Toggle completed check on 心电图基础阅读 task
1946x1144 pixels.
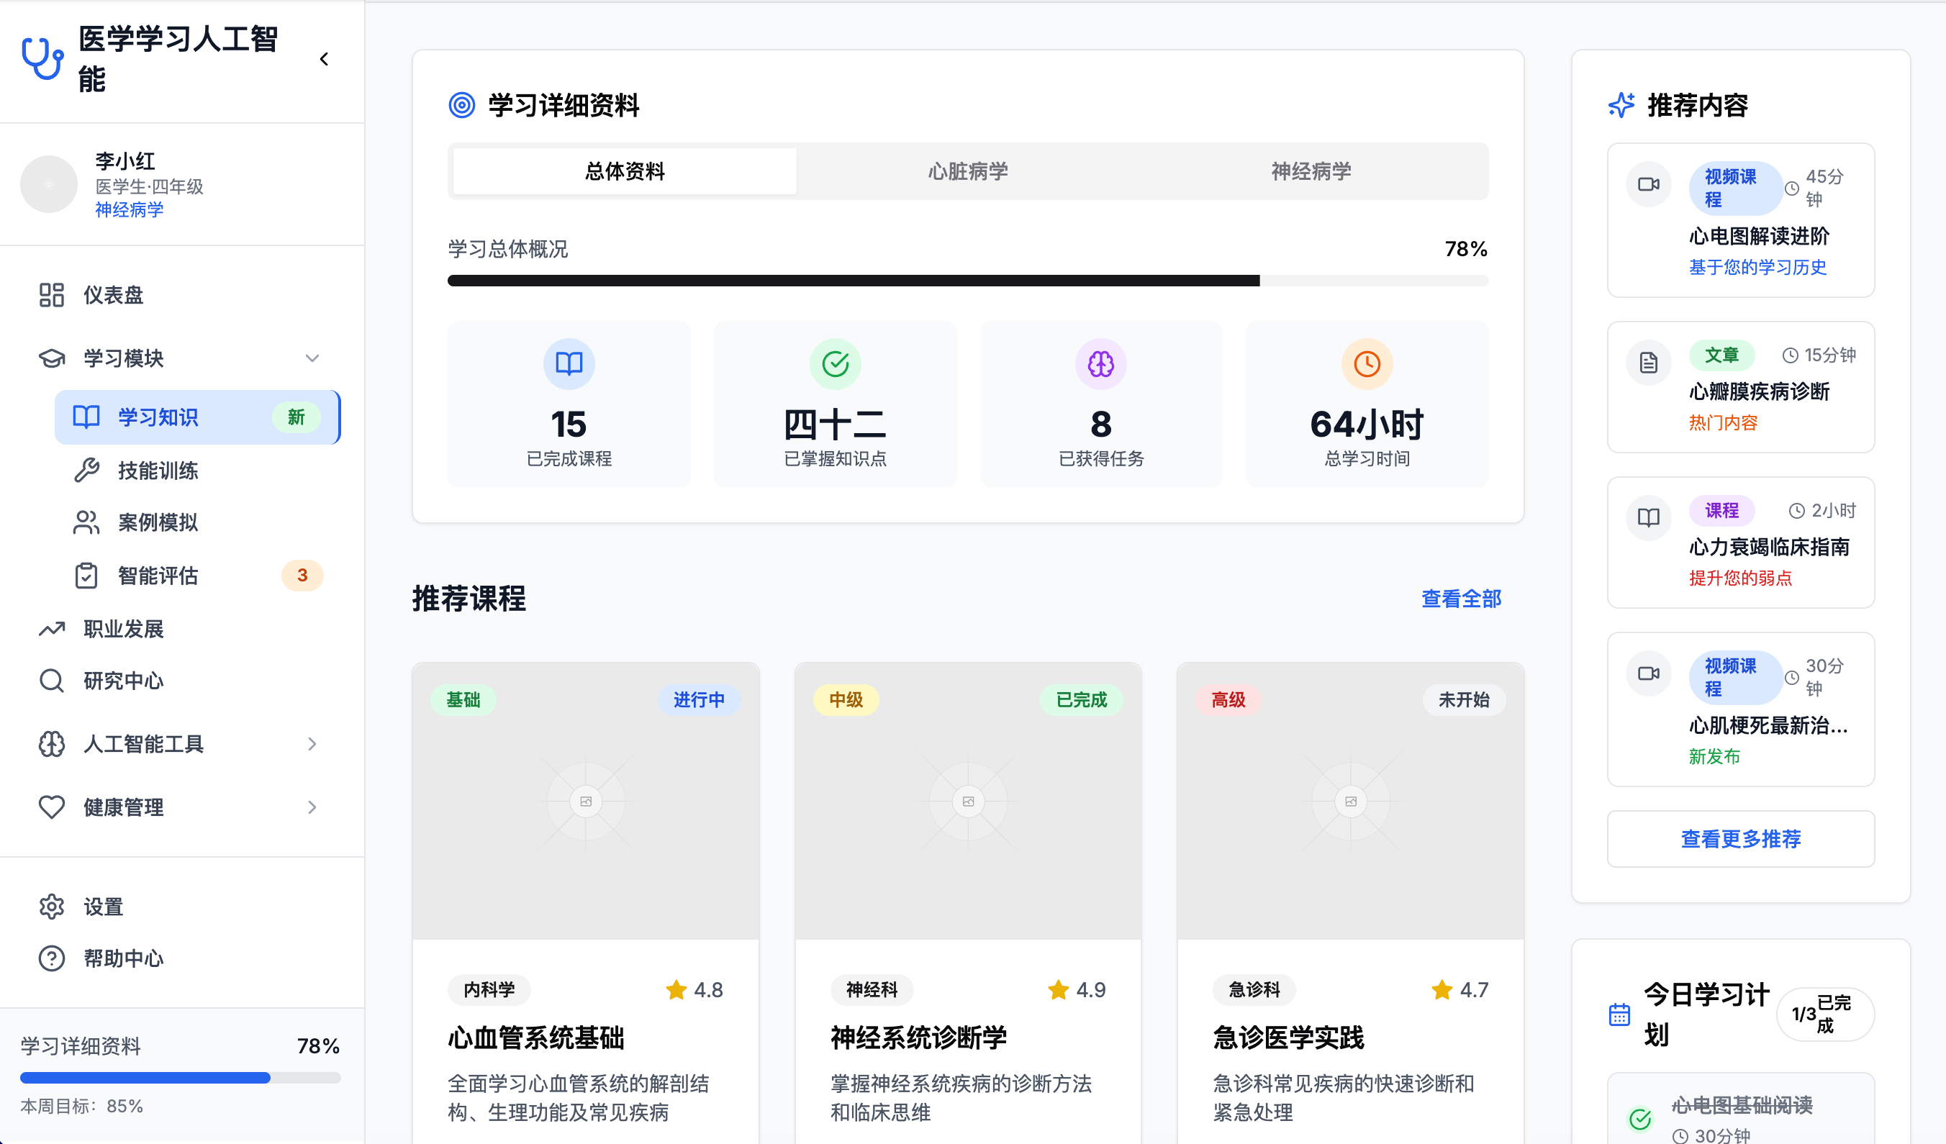pos(1639,1118)
